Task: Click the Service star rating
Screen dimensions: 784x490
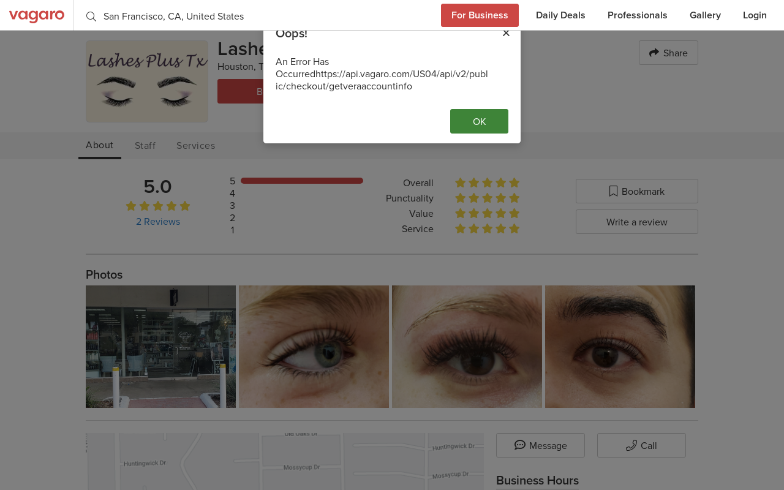Action: [487, 228]
